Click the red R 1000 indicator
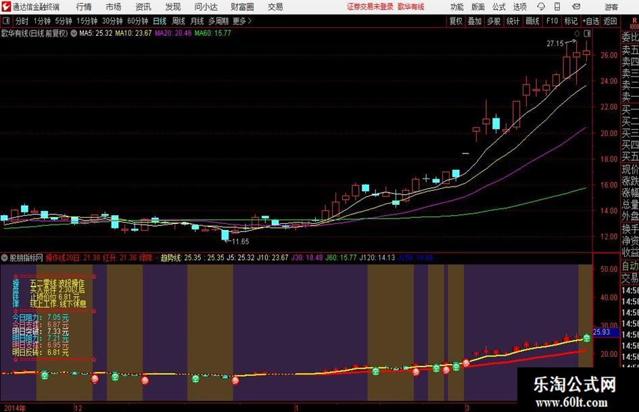The height and width of the screenshot is (412, 639). [x=634, y=23]
